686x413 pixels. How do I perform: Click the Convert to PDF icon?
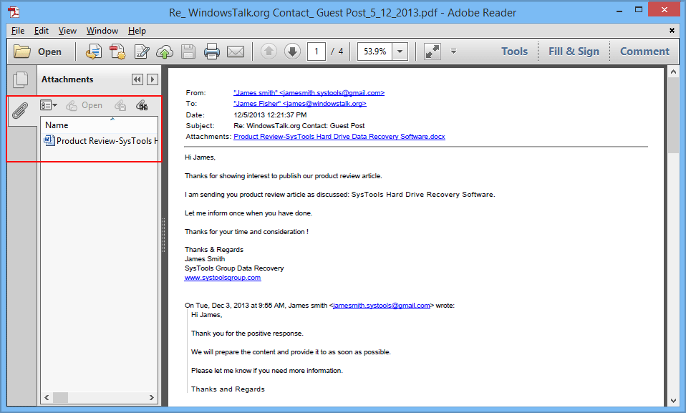117,52
